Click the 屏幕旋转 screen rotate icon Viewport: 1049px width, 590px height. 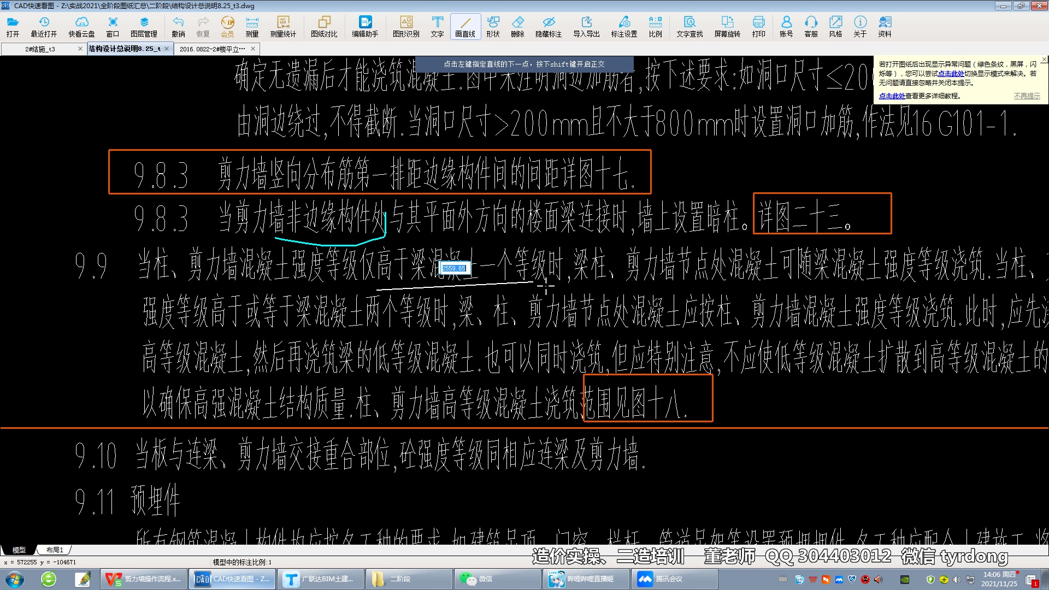(x=727, y=26)
